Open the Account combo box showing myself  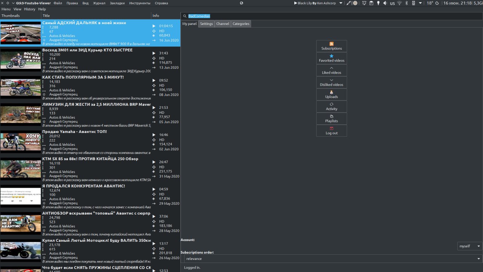(470, 246)
